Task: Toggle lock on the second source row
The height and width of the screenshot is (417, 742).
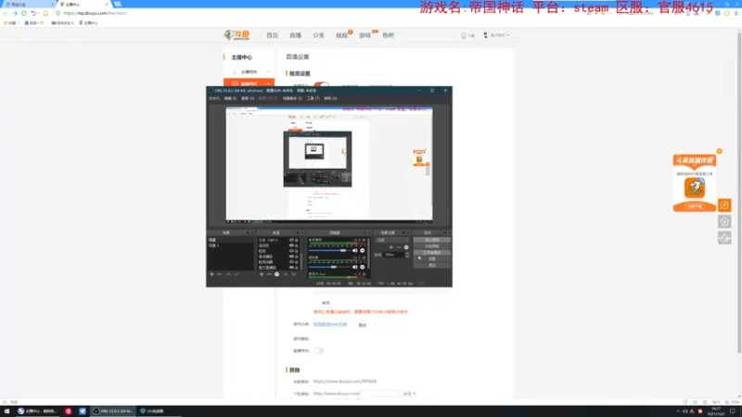Action: [x=297, y=246]
